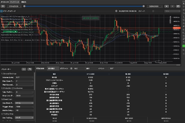Image resolution: width=185 pixels, height=123 pixels.
Task: Select the cursor pointer tool in right toolbar
Action: [184, 3]
